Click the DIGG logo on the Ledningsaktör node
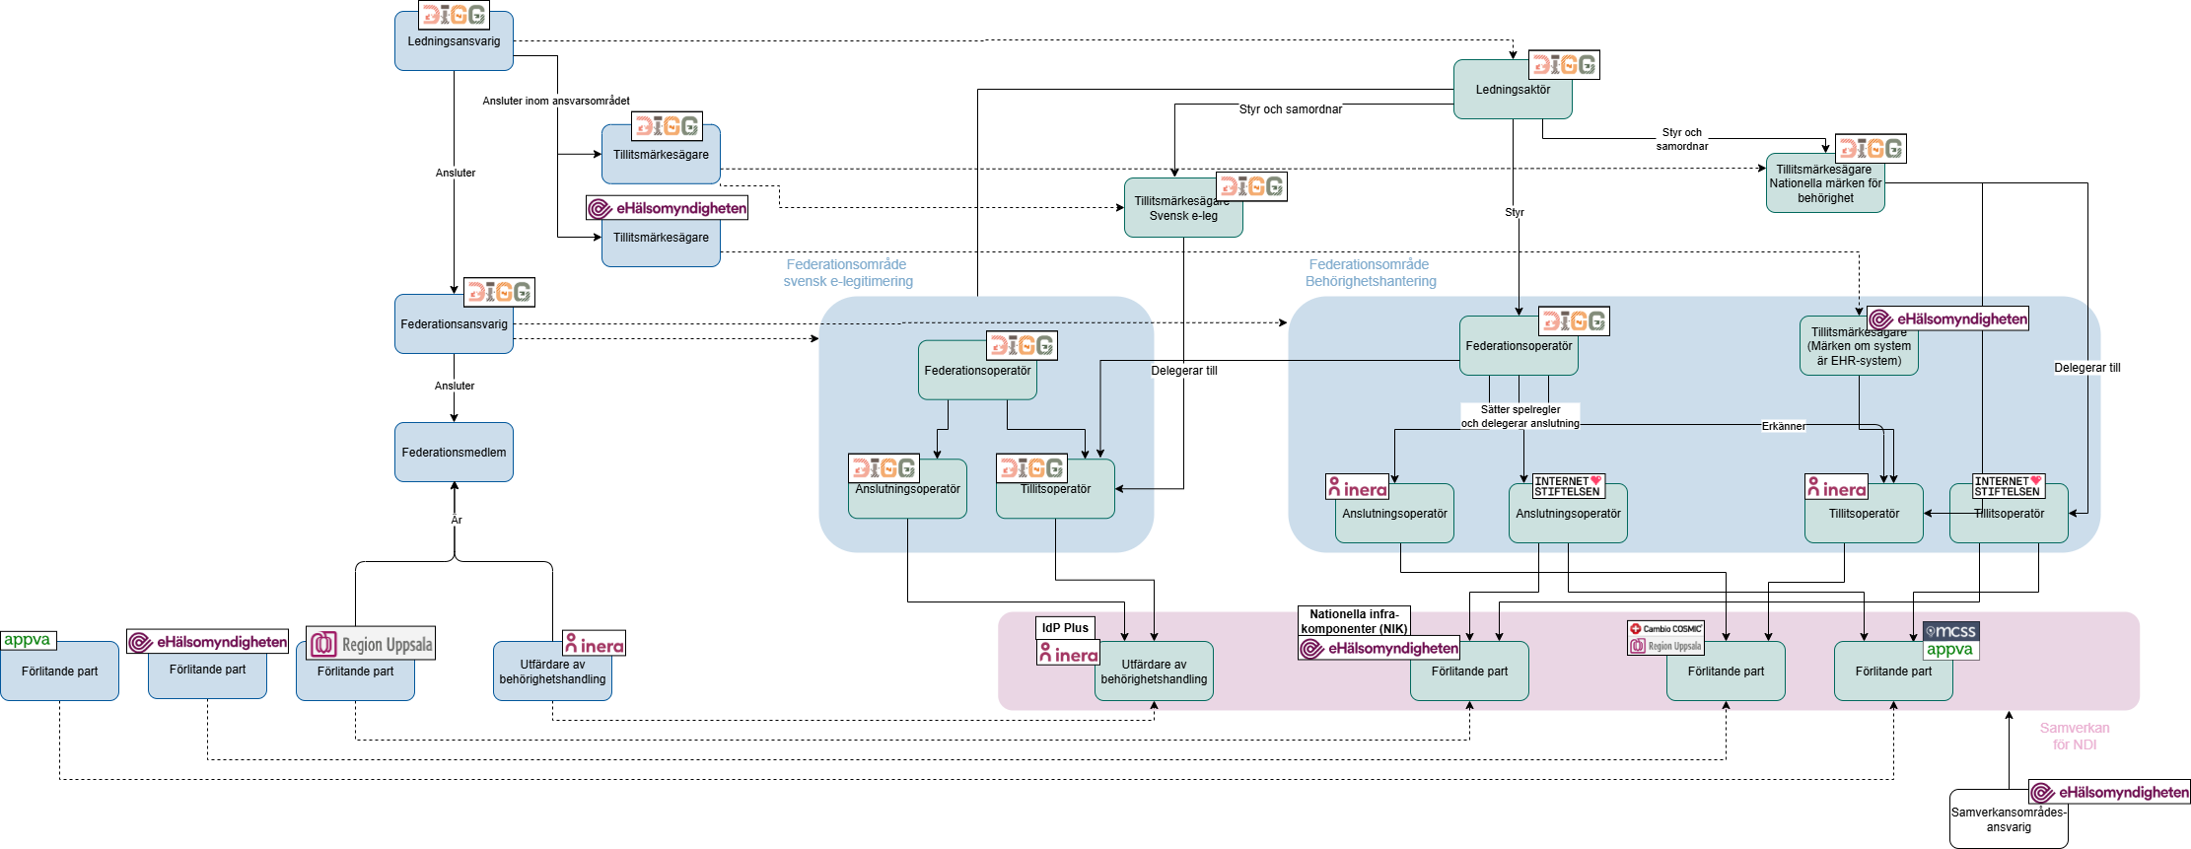 click(x=1564, y=65)
